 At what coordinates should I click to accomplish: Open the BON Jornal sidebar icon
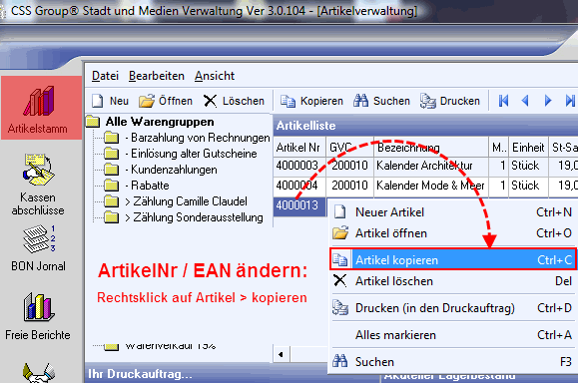point(38,247)
